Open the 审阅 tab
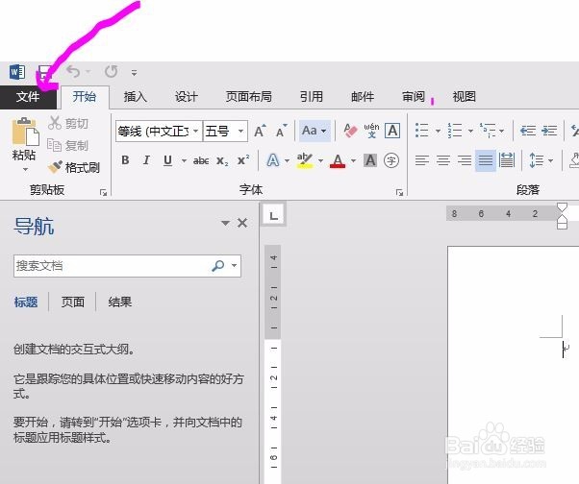Image resolution: width=579 pixels, height=484 pixels. [414, 97]
